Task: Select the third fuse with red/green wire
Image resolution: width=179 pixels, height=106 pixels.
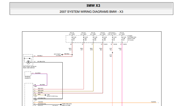Action: 93,39
